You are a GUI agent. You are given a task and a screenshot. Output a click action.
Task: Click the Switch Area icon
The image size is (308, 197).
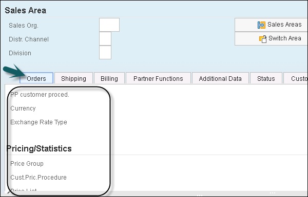[263, 39]
